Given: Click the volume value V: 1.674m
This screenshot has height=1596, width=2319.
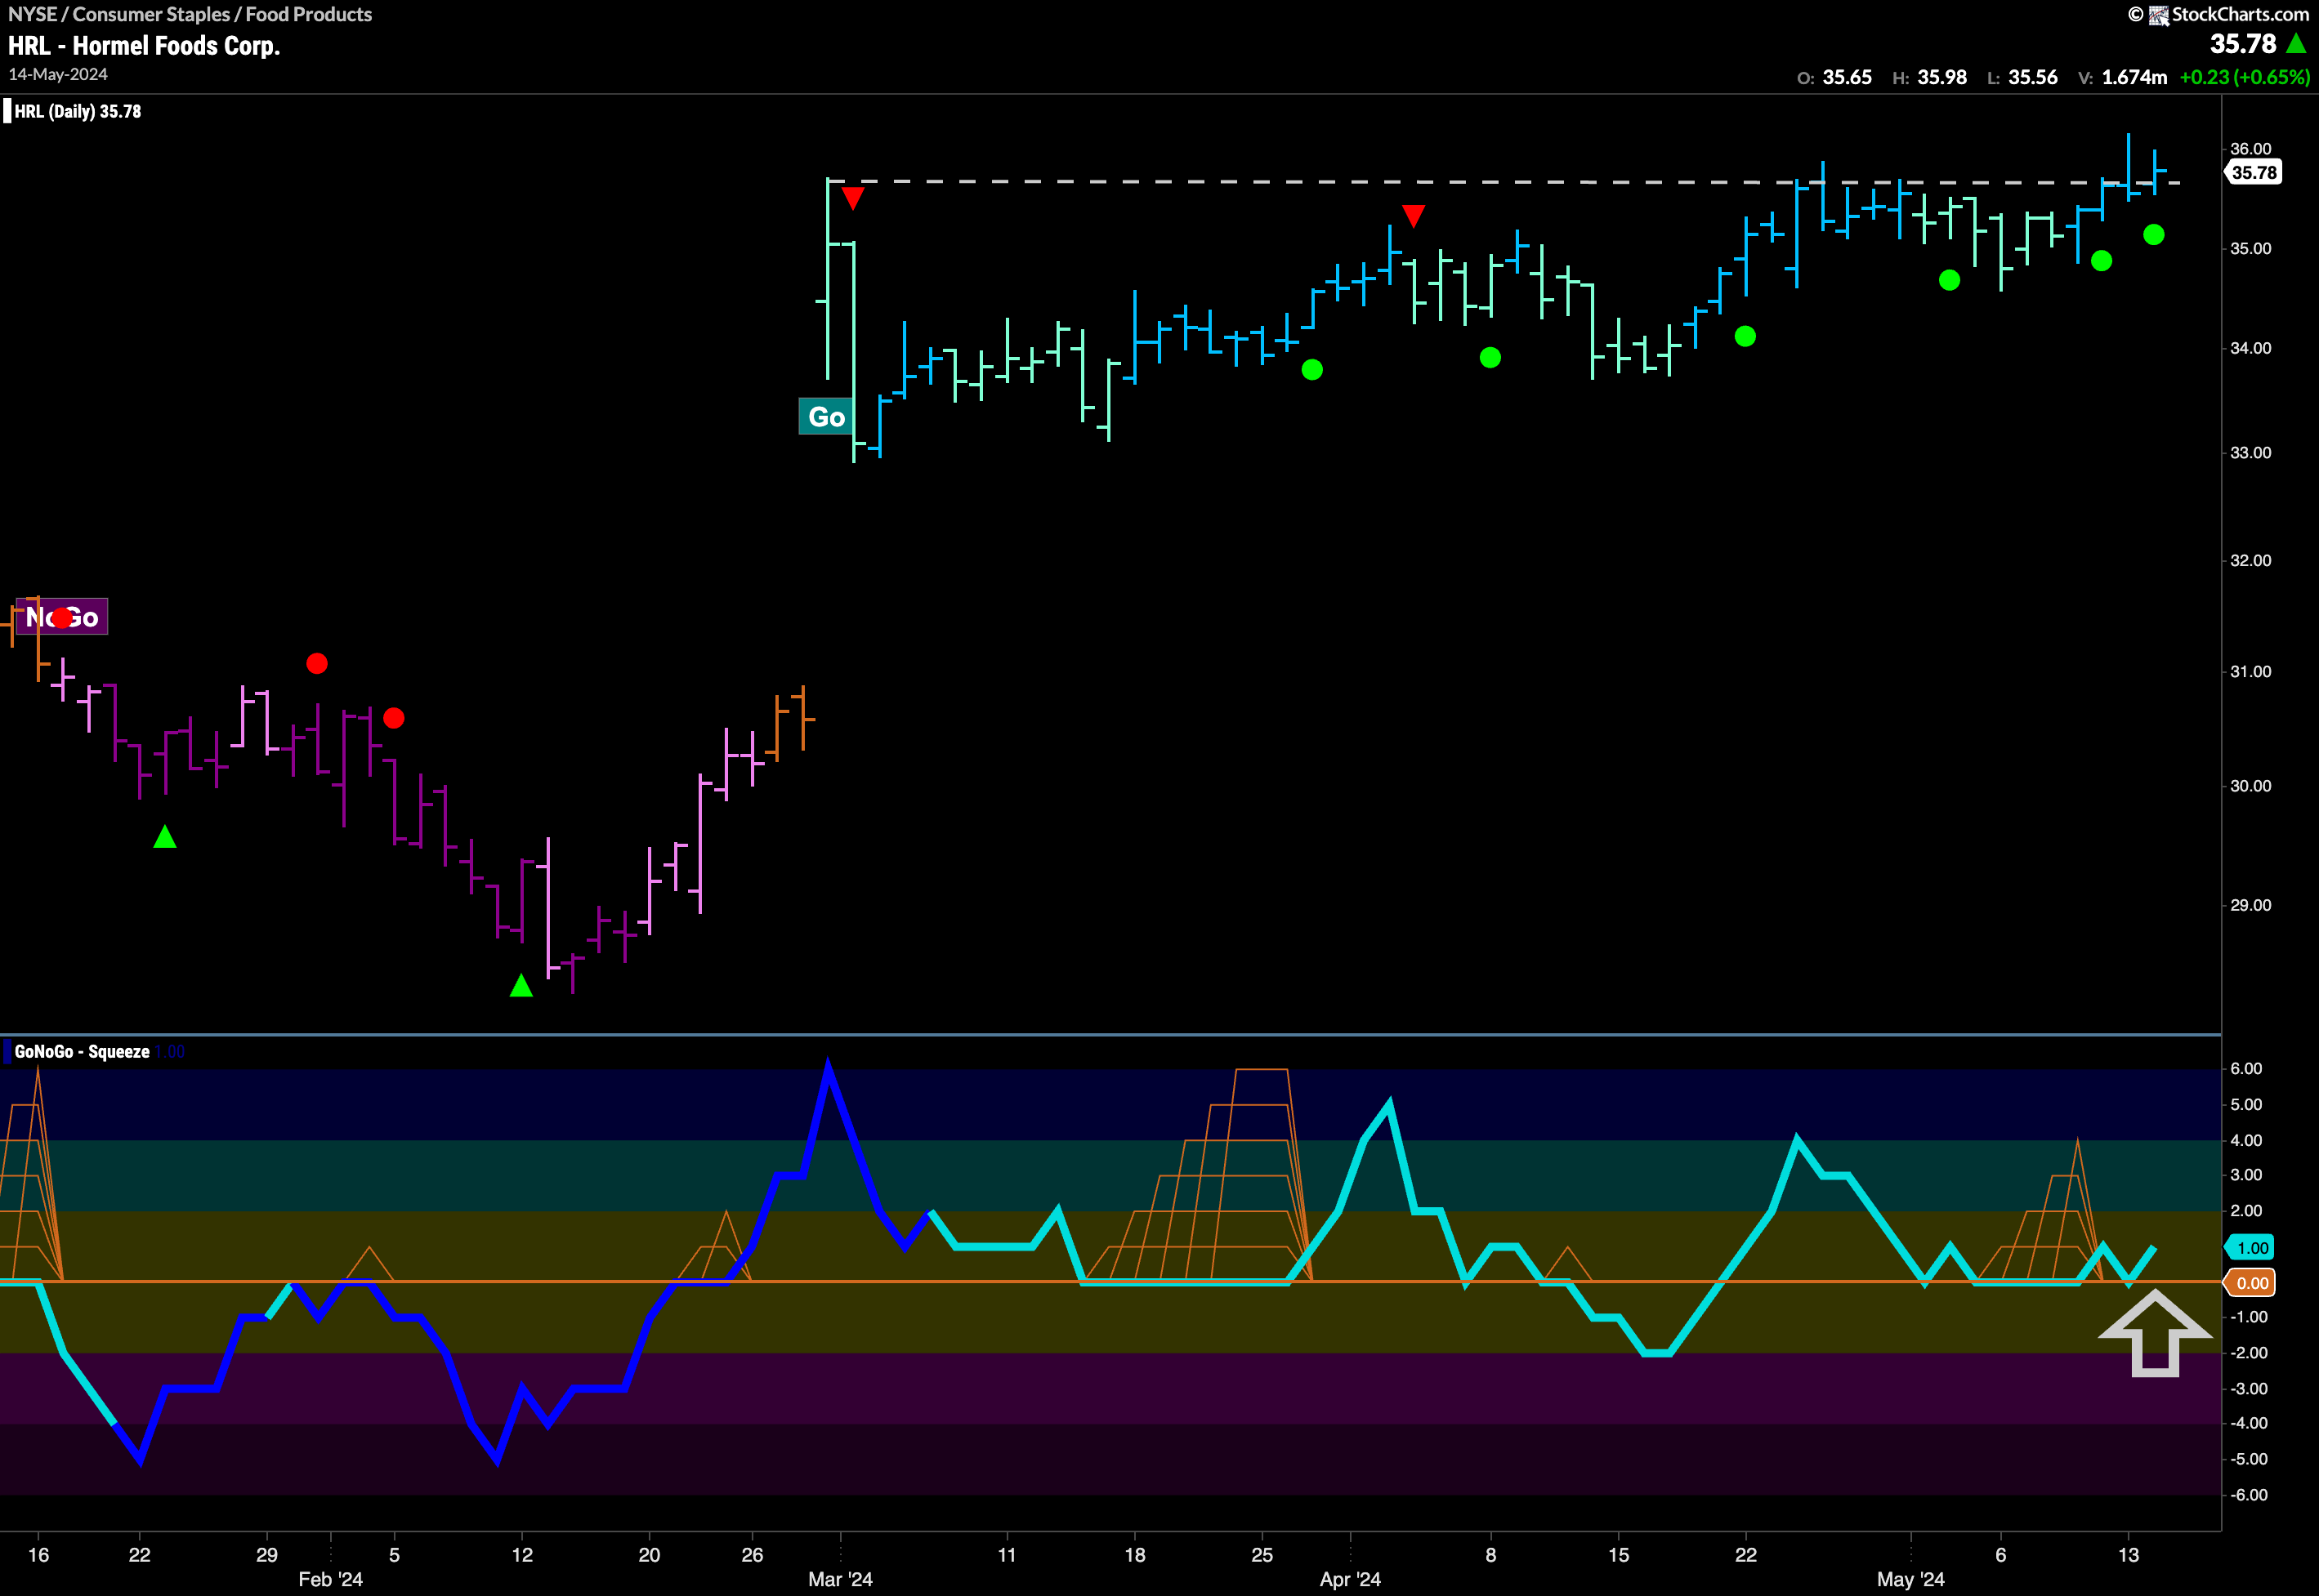Looking at the screenshot, I should tap(2123, 78).
